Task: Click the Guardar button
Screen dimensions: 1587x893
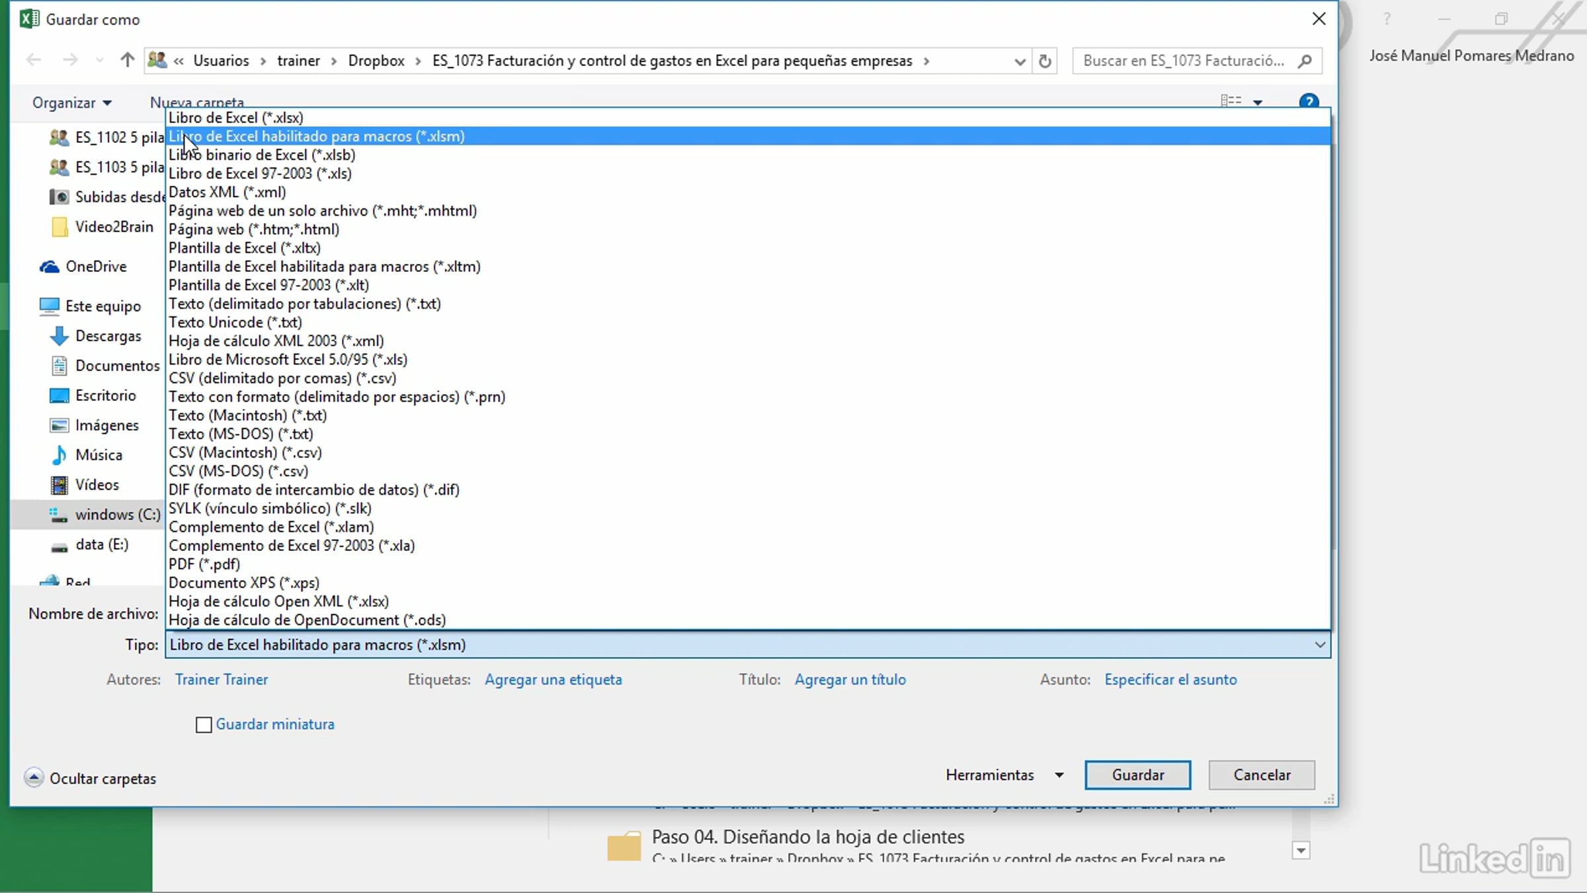Action: tap(1137, 775)
